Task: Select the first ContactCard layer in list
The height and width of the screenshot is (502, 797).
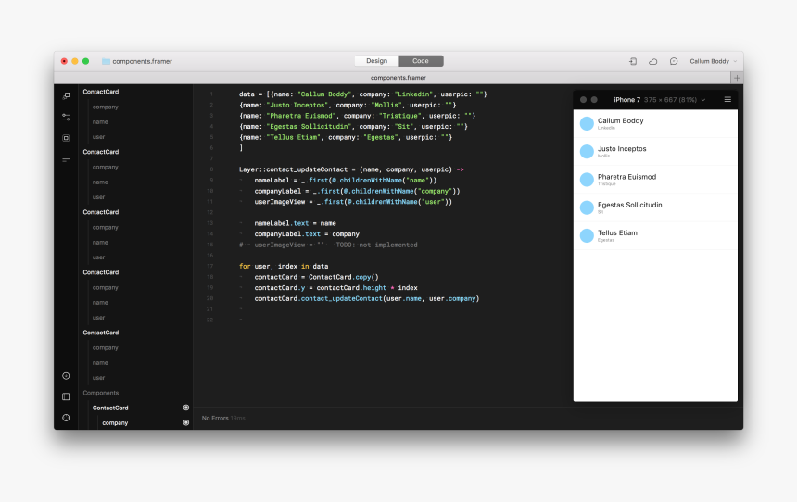Action: point(101,92)
